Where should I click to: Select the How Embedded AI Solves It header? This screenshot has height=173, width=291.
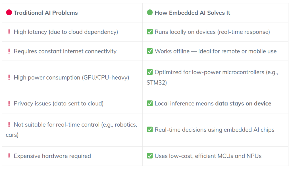(192, 13)
